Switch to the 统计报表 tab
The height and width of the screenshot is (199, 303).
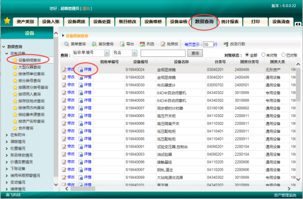pyautogui.click(x=230, y=22)
